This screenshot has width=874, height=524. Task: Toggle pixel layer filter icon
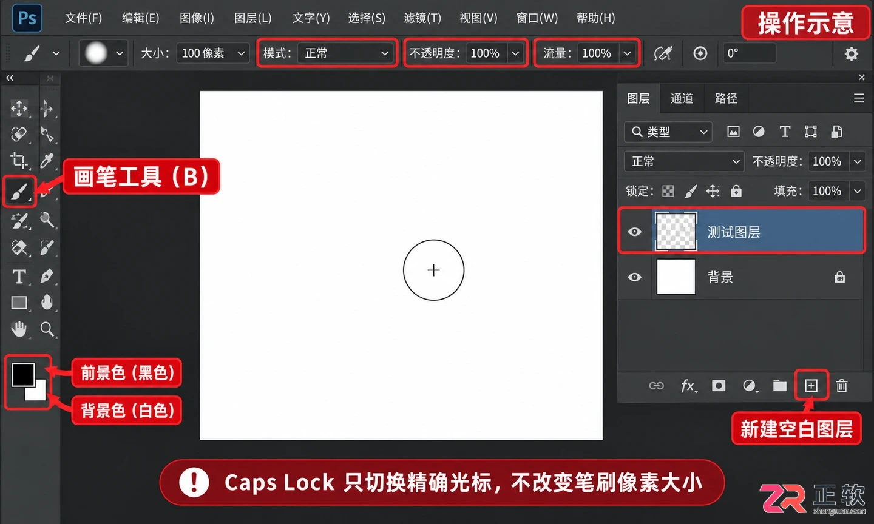tap(733, 132)
